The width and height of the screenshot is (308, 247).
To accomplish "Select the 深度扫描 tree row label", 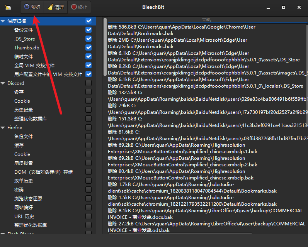I will 17,21.
